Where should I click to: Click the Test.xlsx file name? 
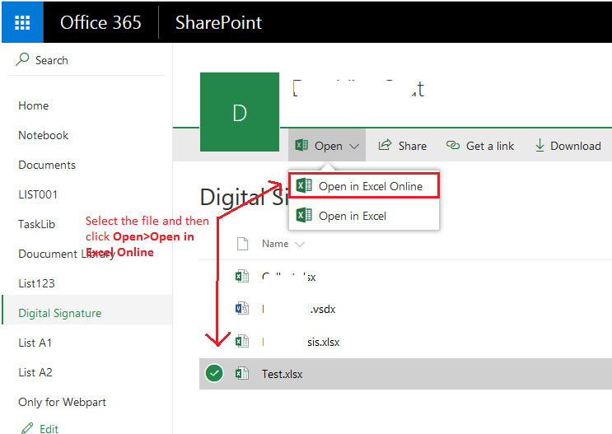click(x=282, y=374)
